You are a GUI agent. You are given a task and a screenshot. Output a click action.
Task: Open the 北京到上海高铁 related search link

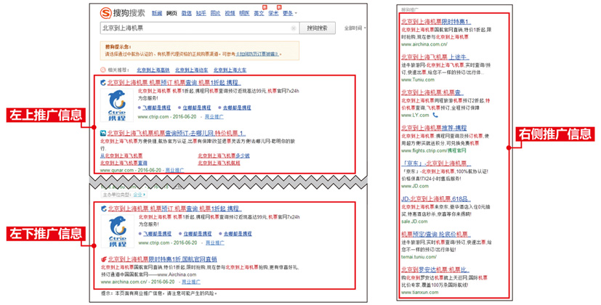pyautogui.click(x=153, y=70)
